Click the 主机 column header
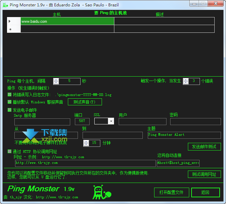 56,15
